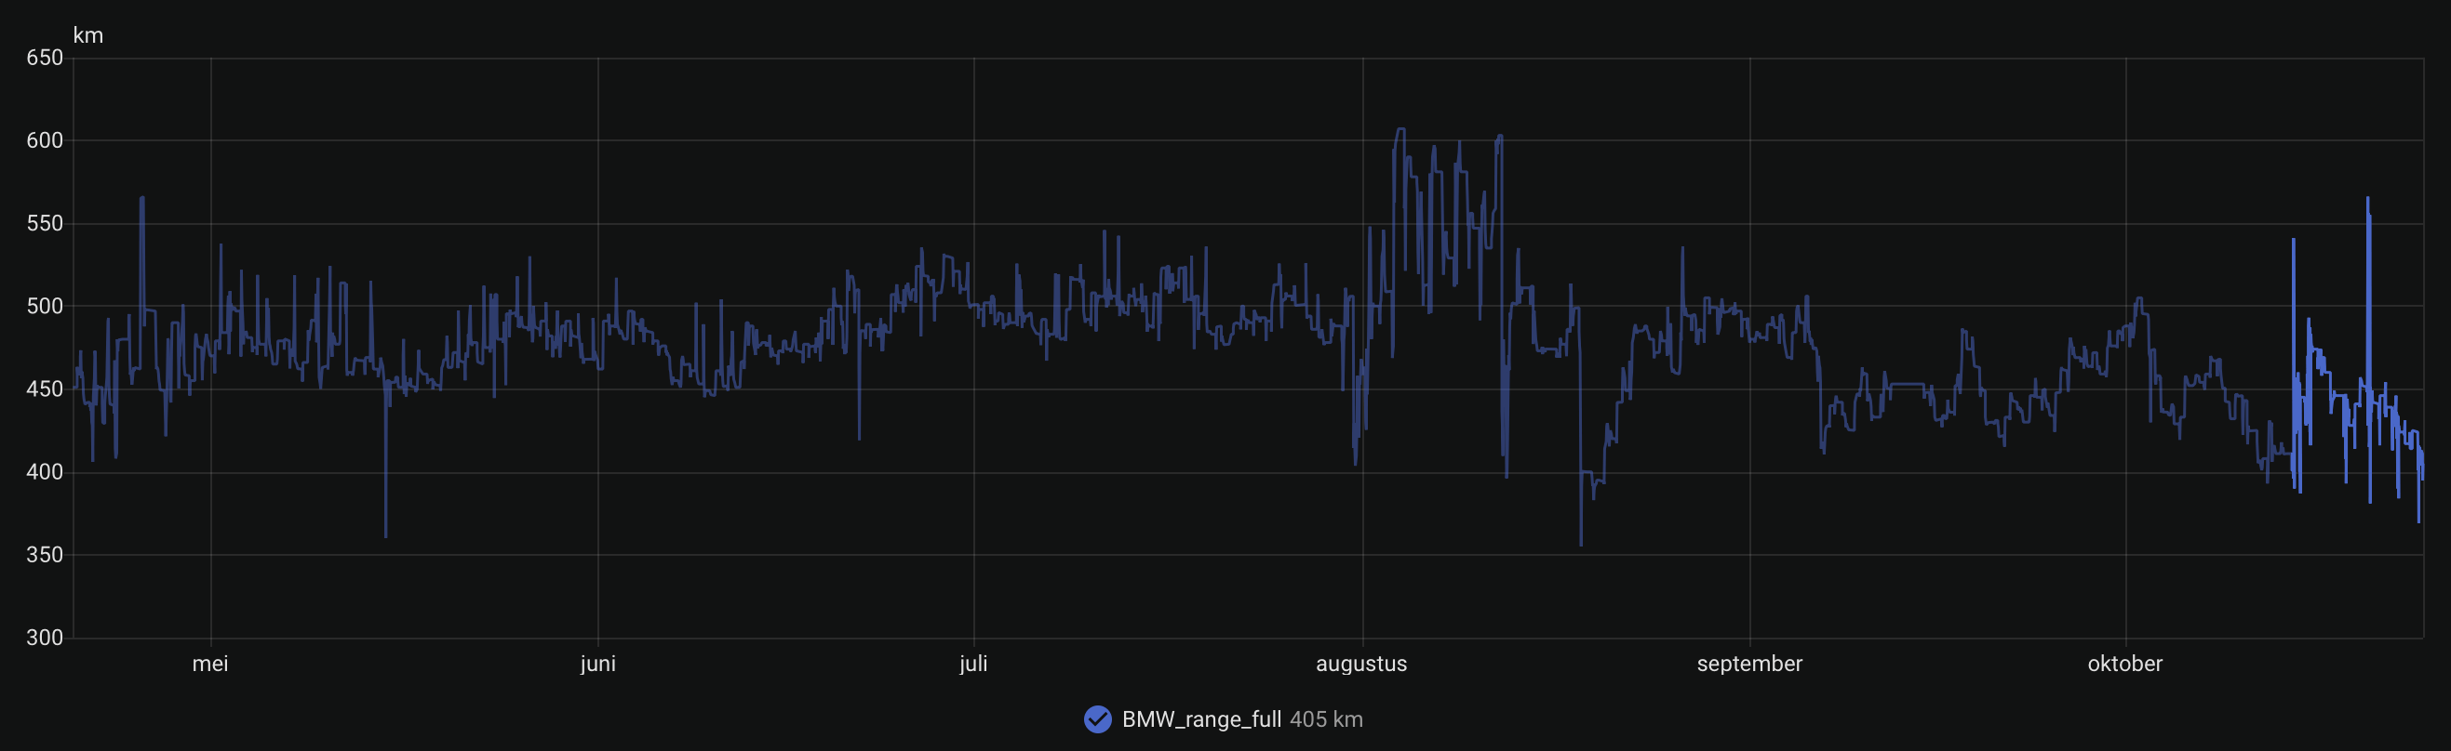This screenshot has width=2451, height=751.
Task: Click the 500 y-axis tick label
Action: [x=45, y=306]
